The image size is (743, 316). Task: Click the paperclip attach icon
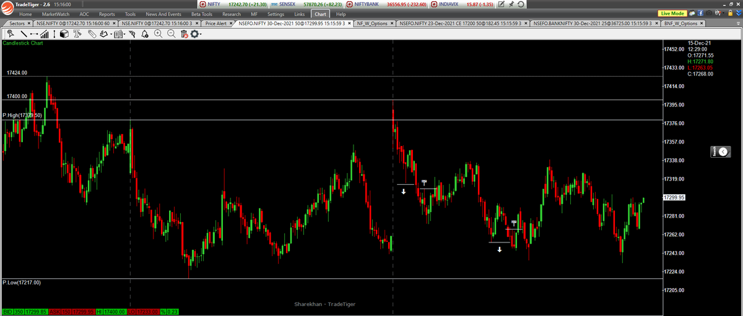click(92, 34)
